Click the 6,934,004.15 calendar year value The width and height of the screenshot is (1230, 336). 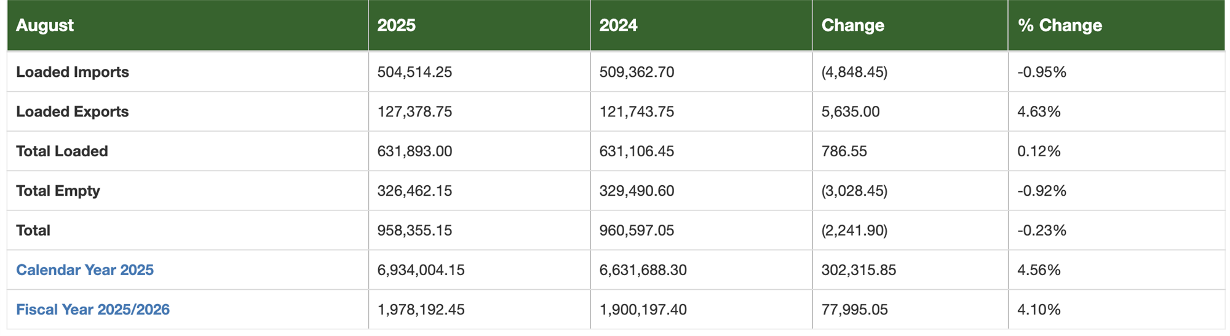click(x=421, y=270)
